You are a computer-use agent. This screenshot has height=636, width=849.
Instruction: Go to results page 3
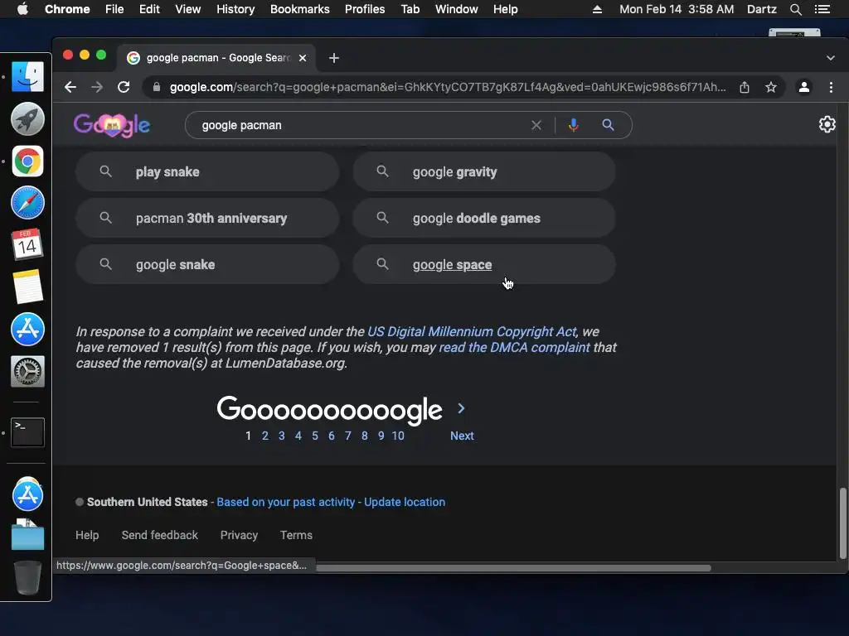pos(282,436)
